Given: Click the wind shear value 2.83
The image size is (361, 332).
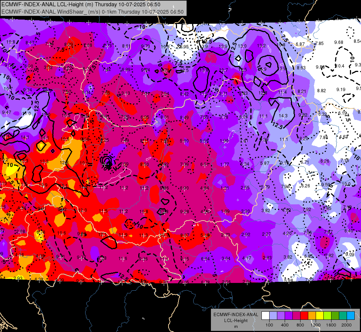Looking at the screenshot, I should (267, 258).
